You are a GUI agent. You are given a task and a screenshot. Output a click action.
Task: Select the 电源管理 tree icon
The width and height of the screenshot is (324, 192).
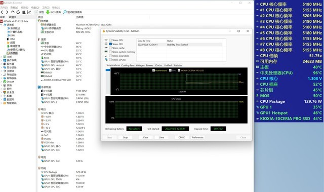[8, 46]
